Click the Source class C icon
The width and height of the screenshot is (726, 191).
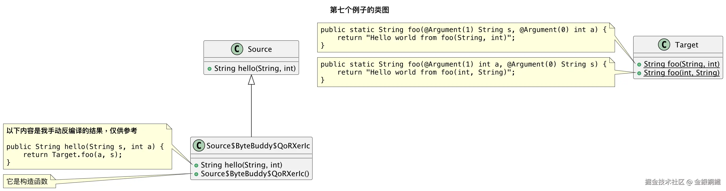[237, 49]
